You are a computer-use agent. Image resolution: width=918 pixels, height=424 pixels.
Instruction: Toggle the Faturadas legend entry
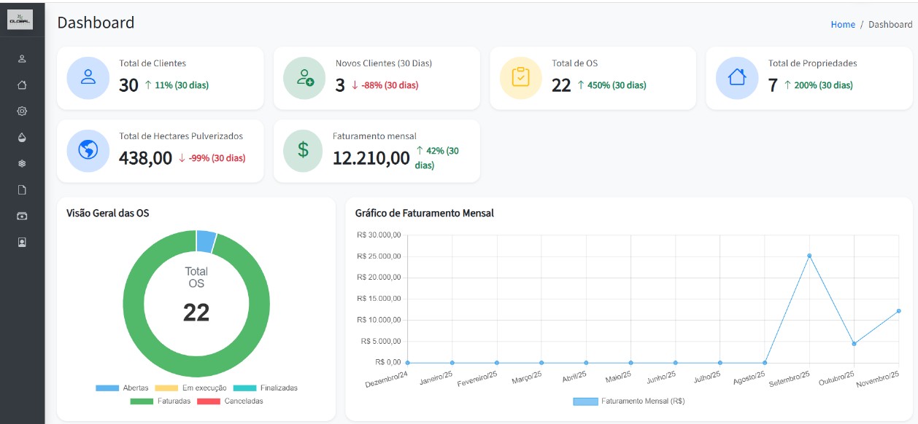click(x=161, y=401)
